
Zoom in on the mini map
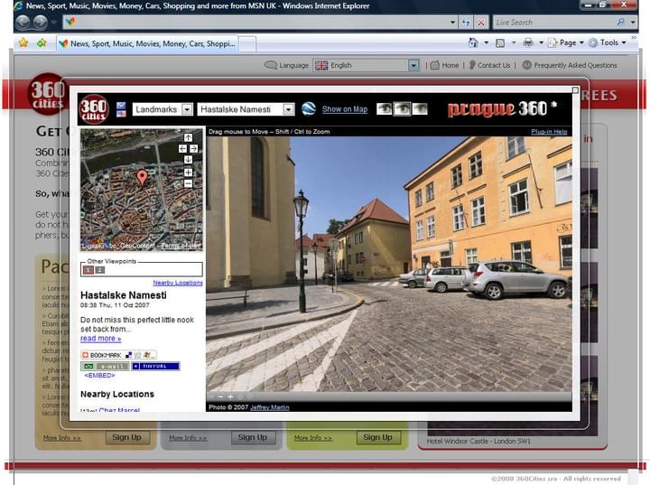[x=188, y=173]
